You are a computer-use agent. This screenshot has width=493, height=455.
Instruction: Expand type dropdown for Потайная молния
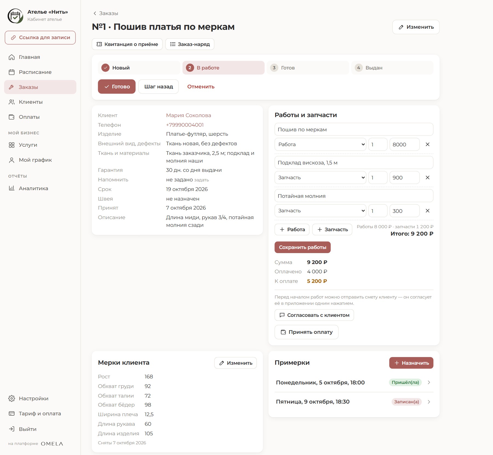pos(320,211)
